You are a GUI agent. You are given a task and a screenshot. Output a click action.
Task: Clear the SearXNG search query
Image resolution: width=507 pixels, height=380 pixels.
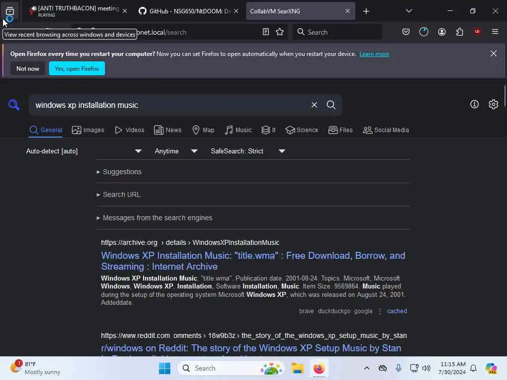point(314,105)
